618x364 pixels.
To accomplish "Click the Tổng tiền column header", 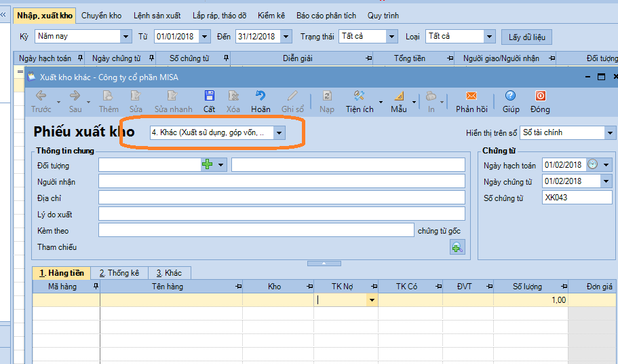I will tap(413, 58).
